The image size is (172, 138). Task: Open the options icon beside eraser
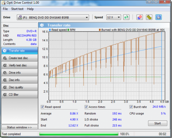(x=149, y=17)
